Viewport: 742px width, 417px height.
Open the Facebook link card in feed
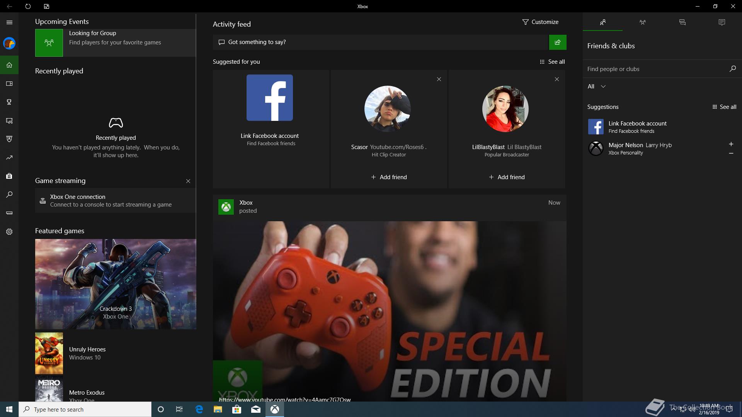(x=271, y=129)
